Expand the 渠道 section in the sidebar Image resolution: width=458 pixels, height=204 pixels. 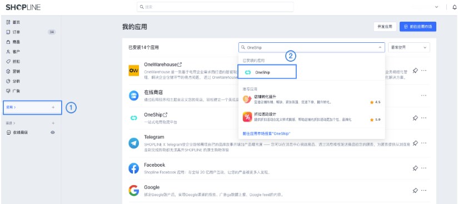tap(11, 123)
